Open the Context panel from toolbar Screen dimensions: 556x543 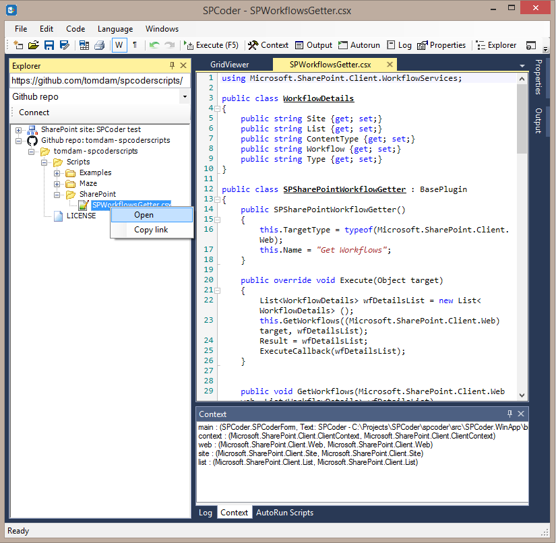point(268,45)
